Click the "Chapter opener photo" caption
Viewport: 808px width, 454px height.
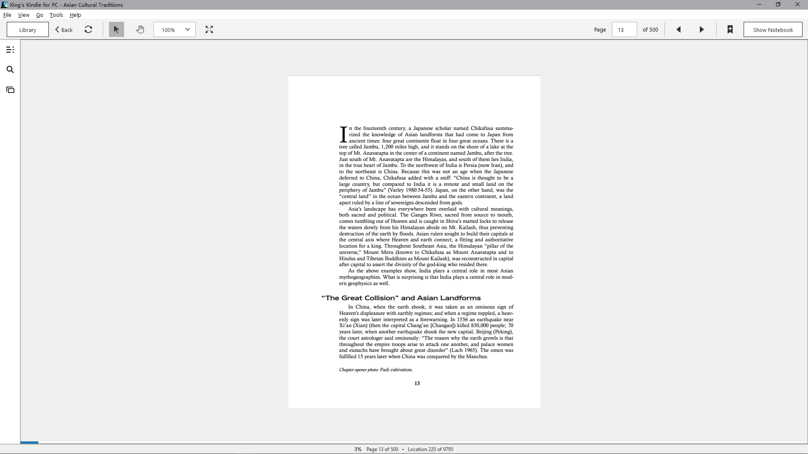click(x=376, y=370)
